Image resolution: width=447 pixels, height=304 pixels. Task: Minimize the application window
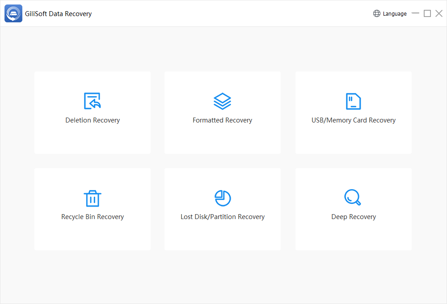[x=415, y=13]
